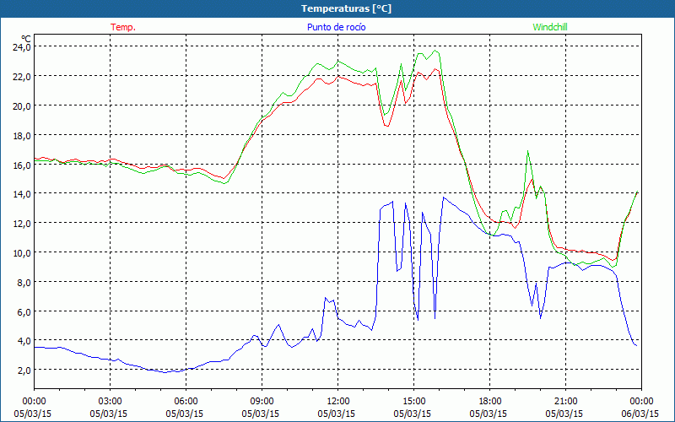The image size is (675, 422).
Task: Click the 06/03/15 date label
Action: pyautogui.click(x=640, y=414)
